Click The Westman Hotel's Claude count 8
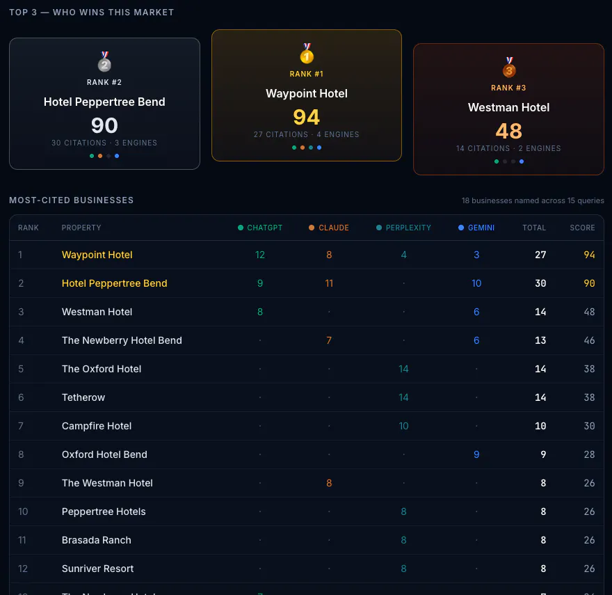 coord(329,483)
